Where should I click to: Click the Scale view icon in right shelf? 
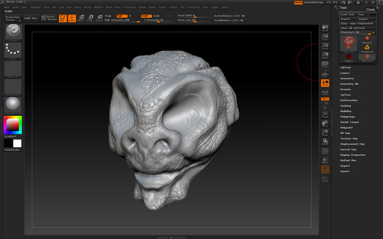(x=325, y=133)
